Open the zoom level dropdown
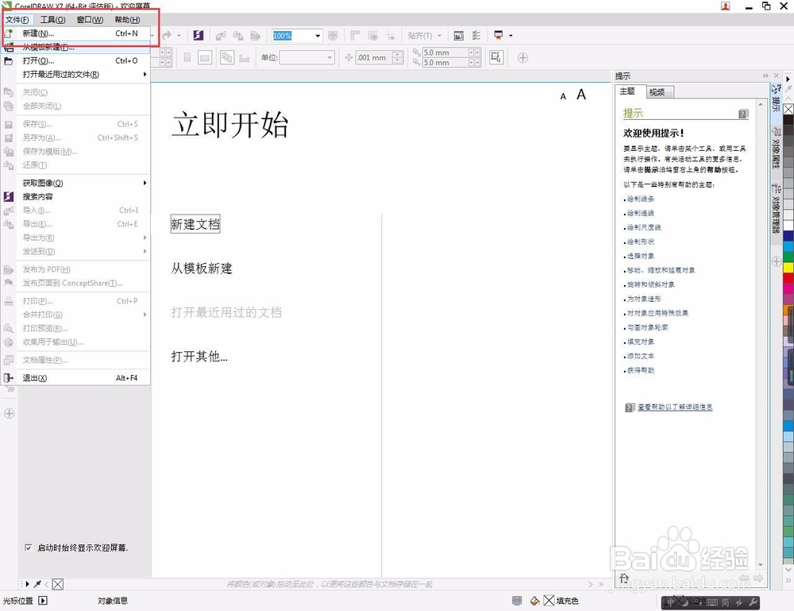 point(318,36)
